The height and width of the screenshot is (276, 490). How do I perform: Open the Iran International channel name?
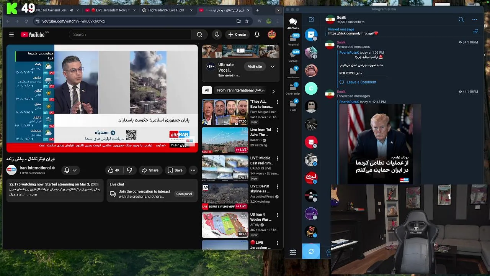[35, 168]
